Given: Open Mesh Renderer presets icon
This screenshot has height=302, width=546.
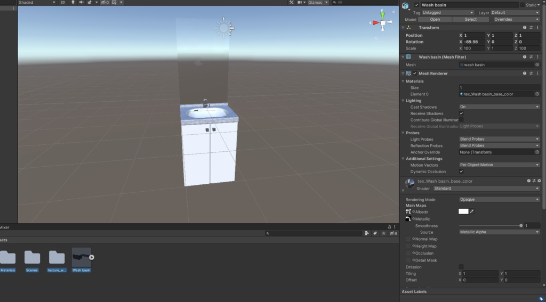Looking at the screenshot, I should coord(532,74).
